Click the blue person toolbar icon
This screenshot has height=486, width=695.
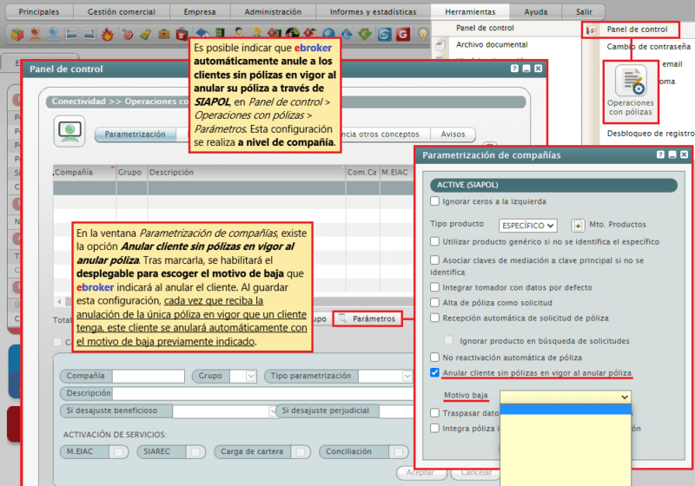click(x=54, y=34)
